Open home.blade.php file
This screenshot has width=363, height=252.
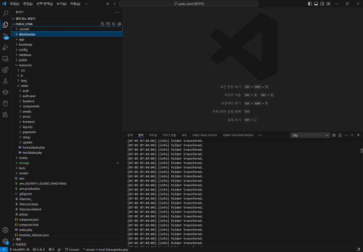67,148
